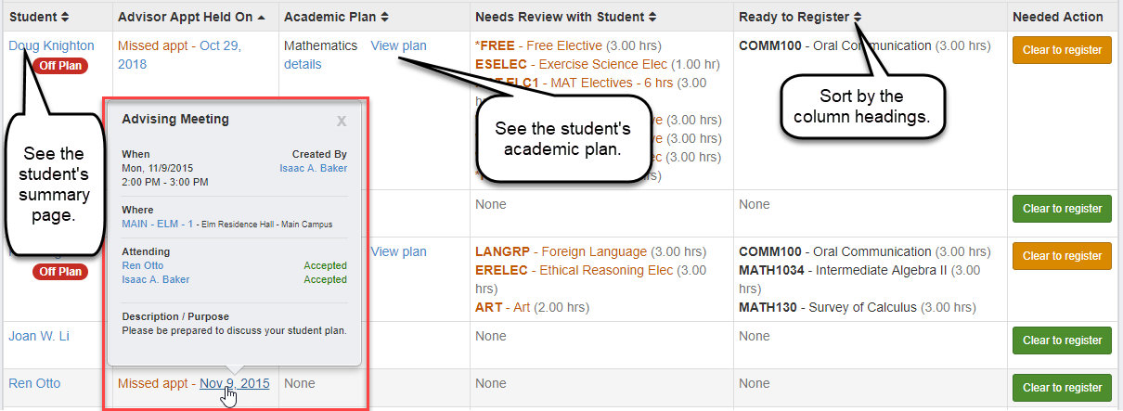The image size is (1123, 411).
Task: Click the Off Plan badge under Doug Knighton
Action: 59,65
